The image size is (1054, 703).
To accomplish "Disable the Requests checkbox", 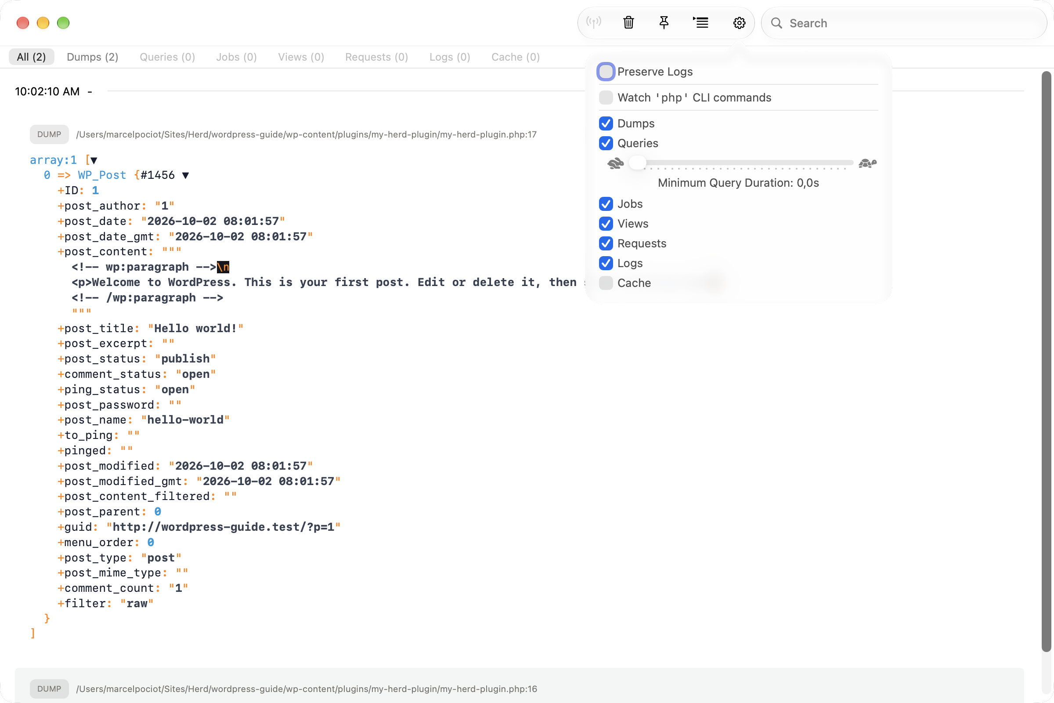I will click(x=606, y=243).
